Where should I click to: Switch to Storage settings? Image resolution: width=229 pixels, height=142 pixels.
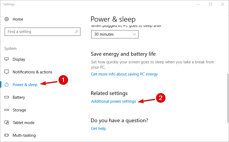point(20,110)
